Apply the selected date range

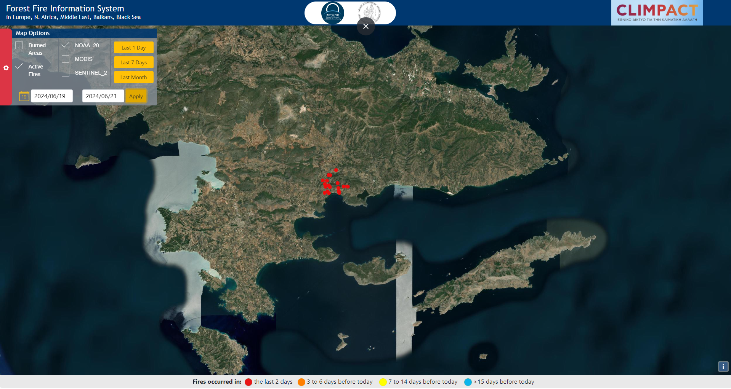pyautogui.click(x=136, y=96)
